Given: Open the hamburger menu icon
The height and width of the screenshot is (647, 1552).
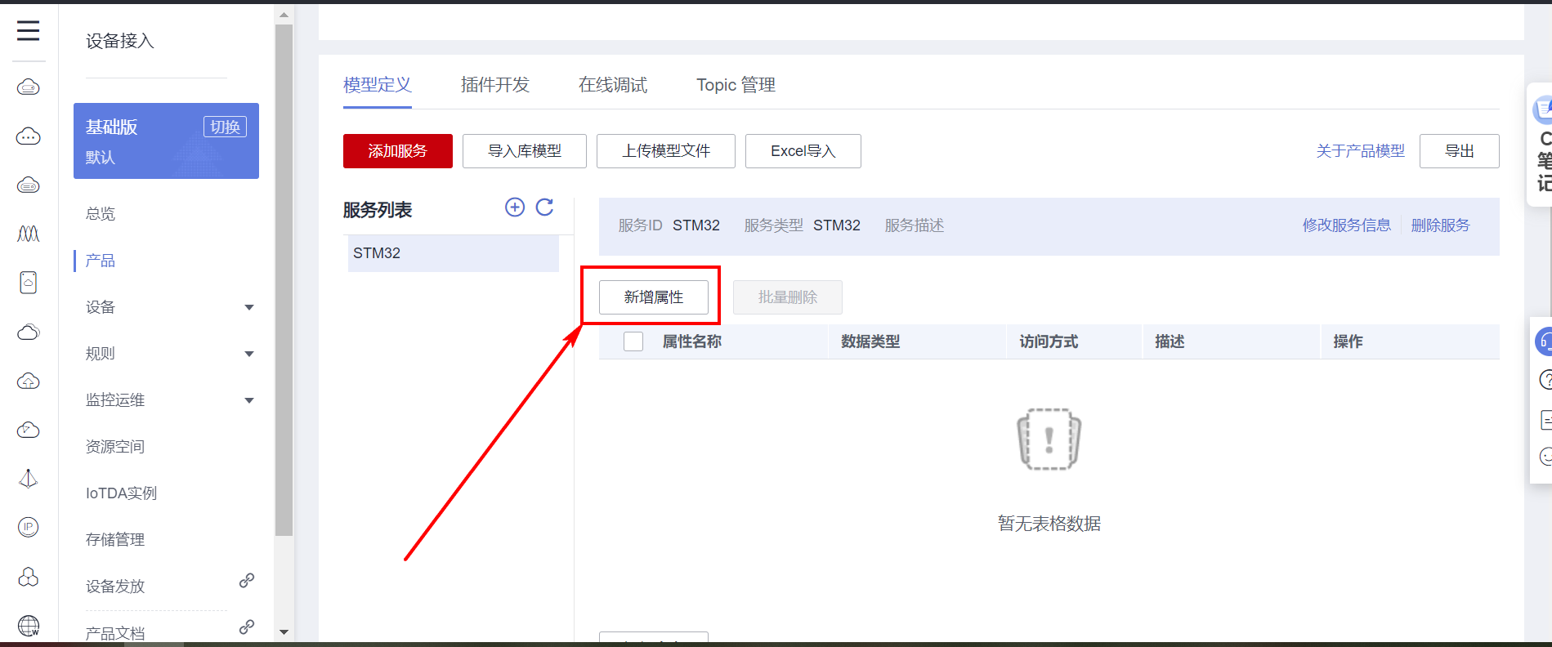Looking at the screenshot, I should point(28,31).
